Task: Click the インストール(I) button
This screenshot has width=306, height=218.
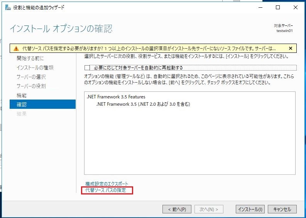Action: pyautogui.click(x=250, y=209)
